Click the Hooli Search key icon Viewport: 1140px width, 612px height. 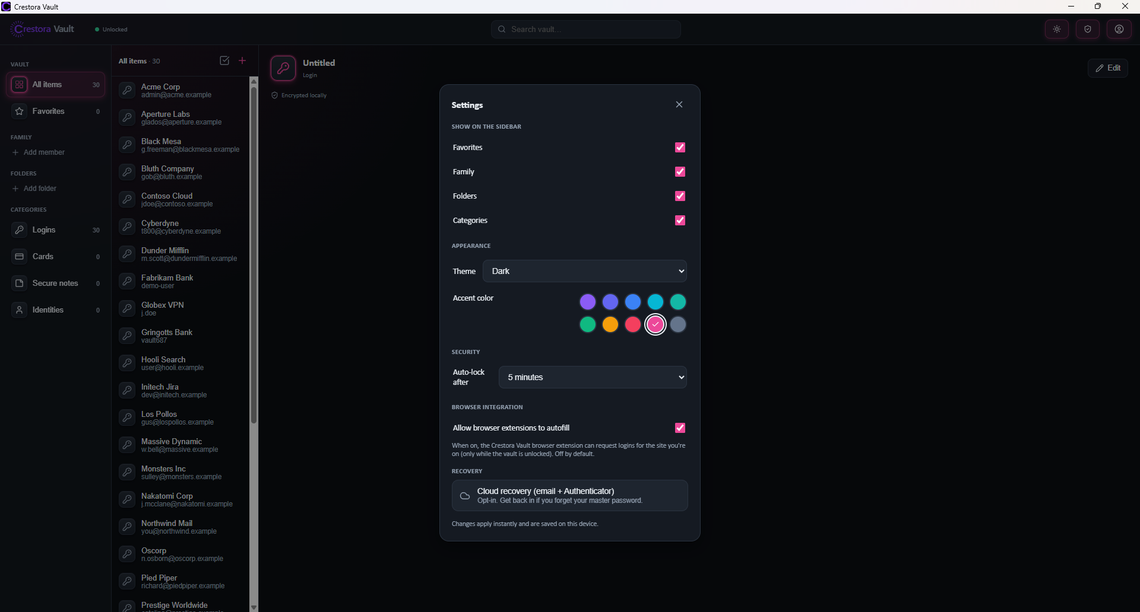tap(127, 363)
